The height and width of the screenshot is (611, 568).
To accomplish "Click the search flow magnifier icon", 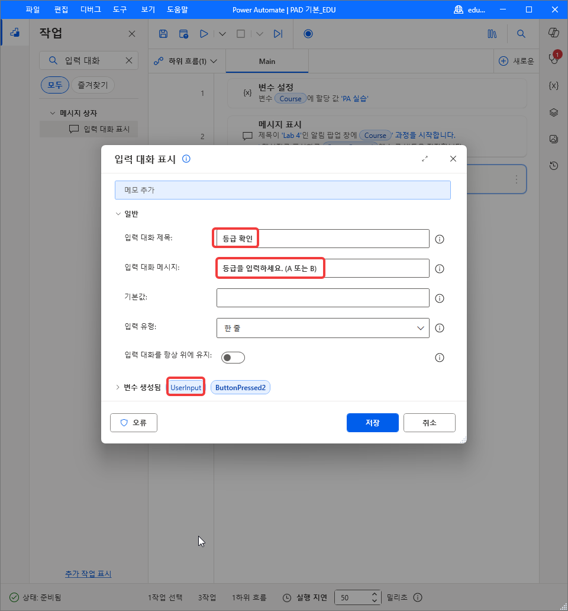I will (521, 34).
